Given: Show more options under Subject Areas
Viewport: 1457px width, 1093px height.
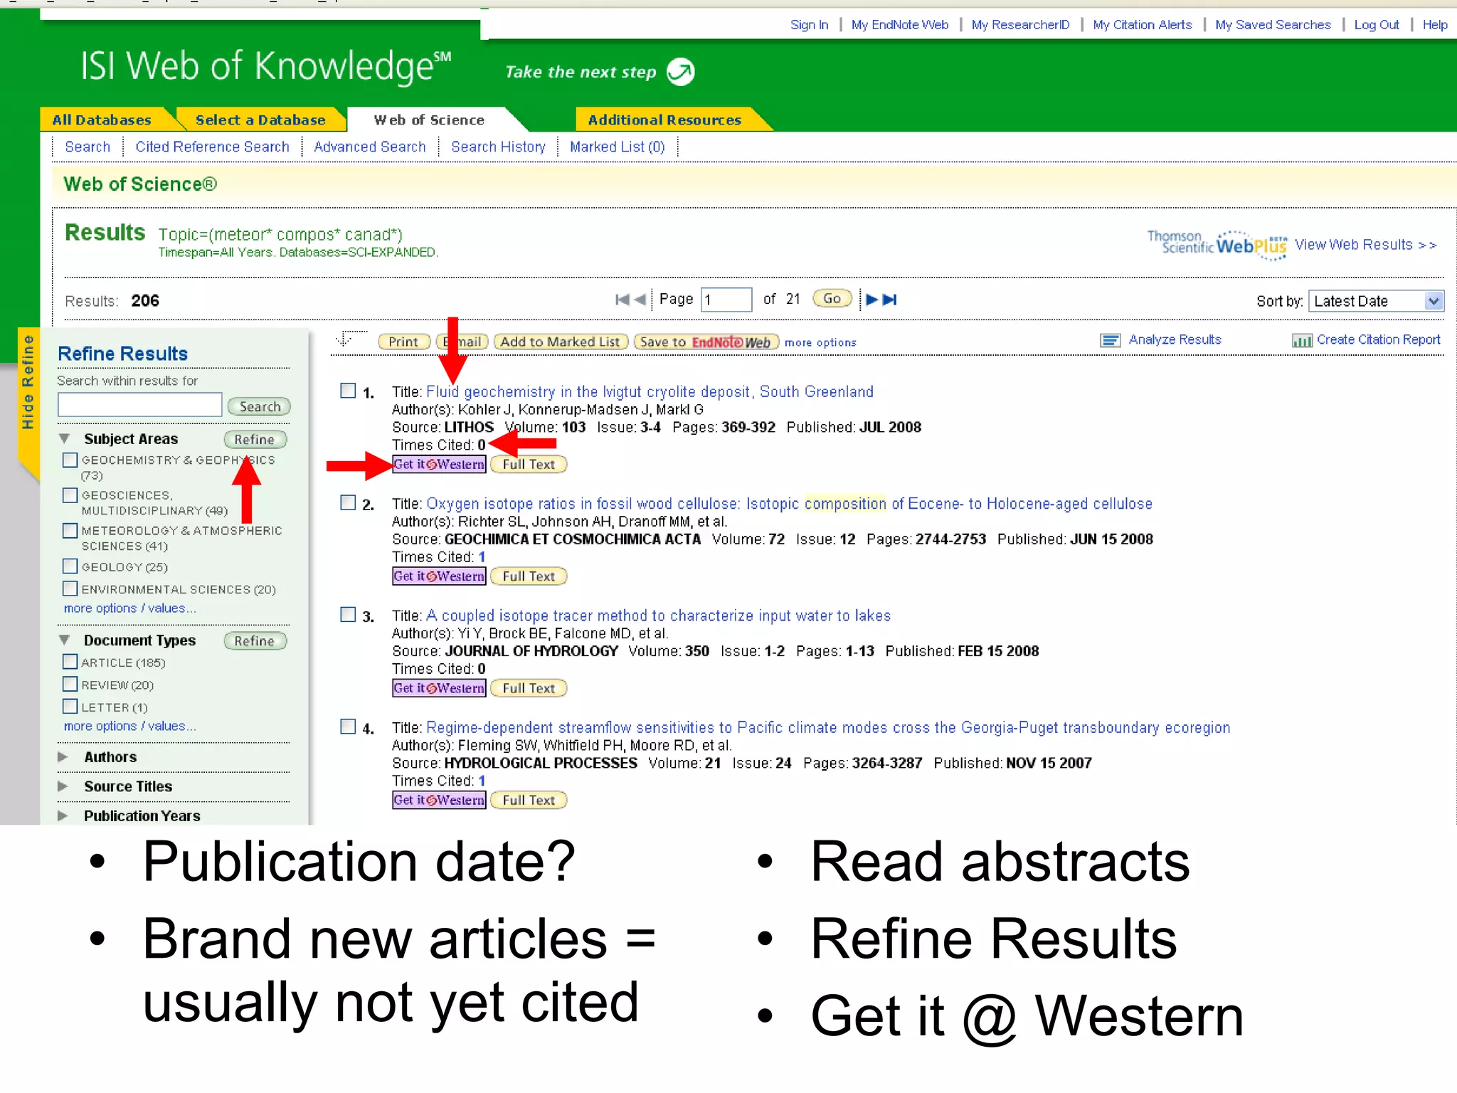Looking at the screenshot, I should pyautogui.click(x=129, y=608).
